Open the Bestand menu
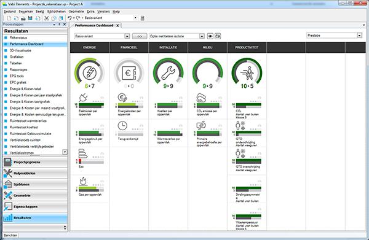 (10, 11)
